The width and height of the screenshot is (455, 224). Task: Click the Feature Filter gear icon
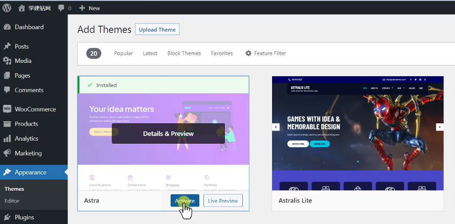[x=249, y=53]
